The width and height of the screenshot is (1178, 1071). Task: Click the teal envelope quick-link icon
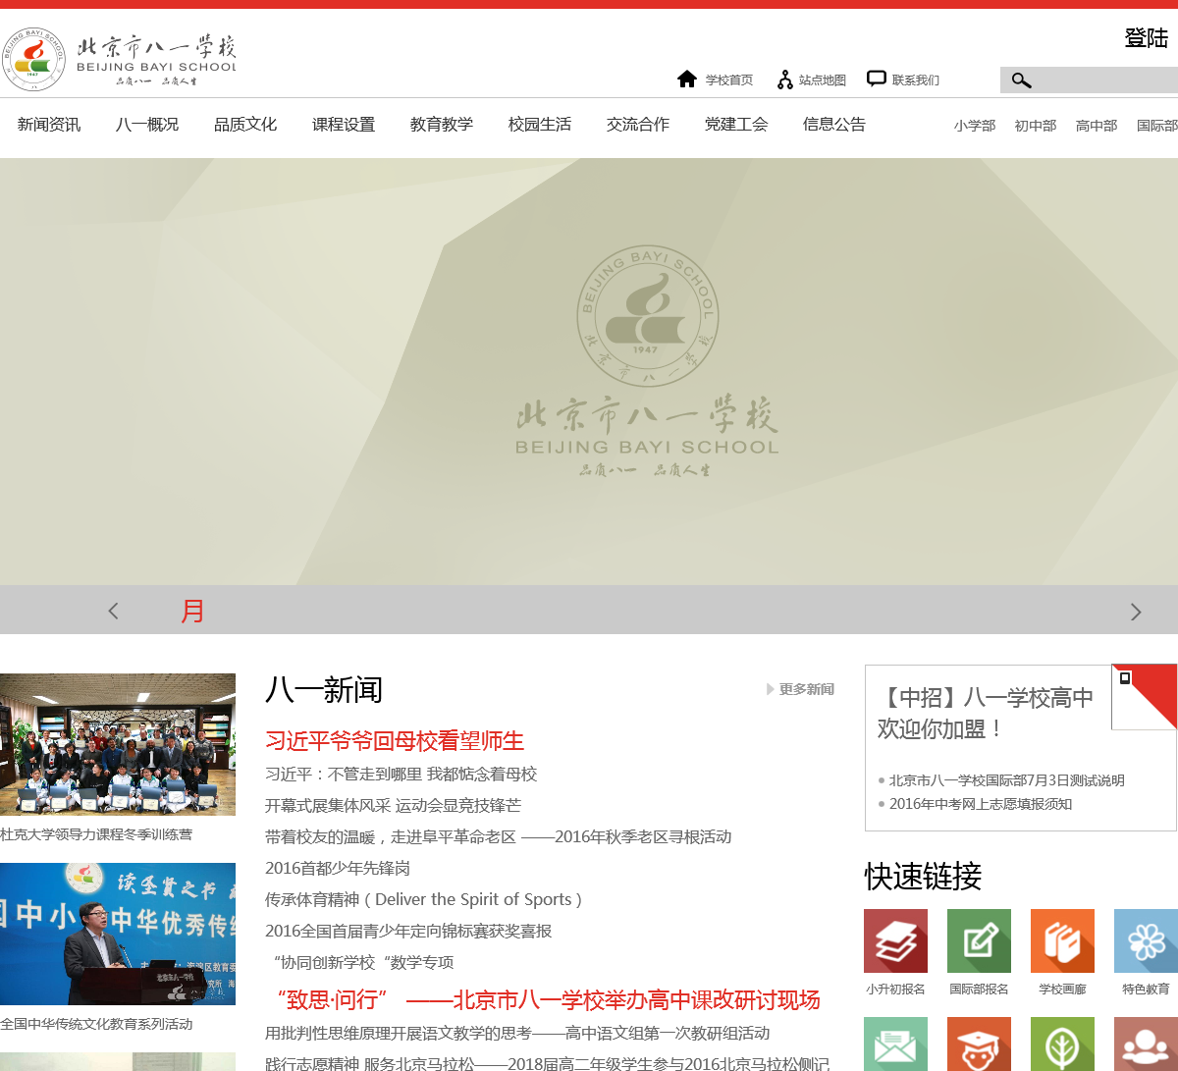tap(895, 1044)
